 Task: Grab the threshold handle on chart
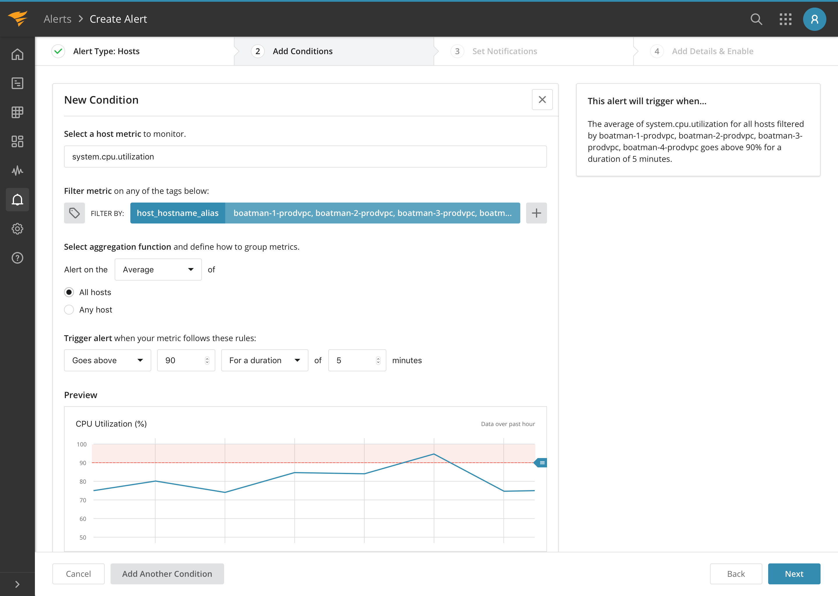541,463
